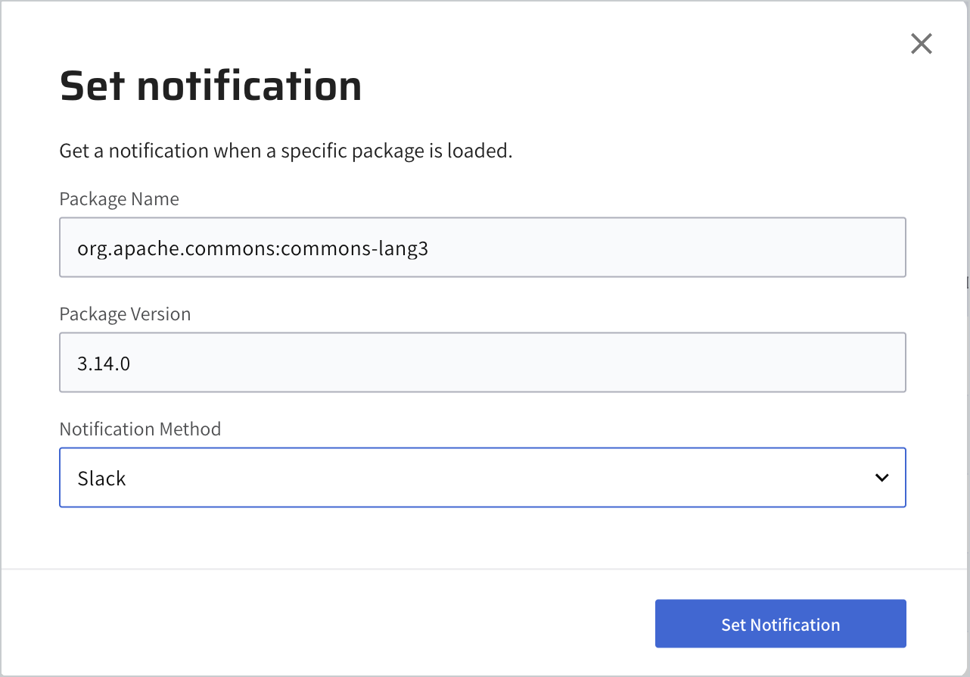Click the Set Notification button label text

tap(780, 625)
